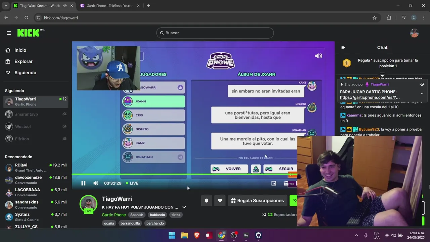The height and width of the screenshot is (242, 430).
Task: Open the tab search dropdown arrow
Action: (5, 6)
